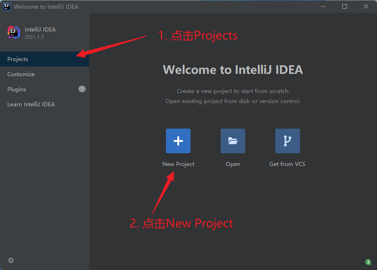
Task: Click the "New Project" text label
Action: click(178, 164)
